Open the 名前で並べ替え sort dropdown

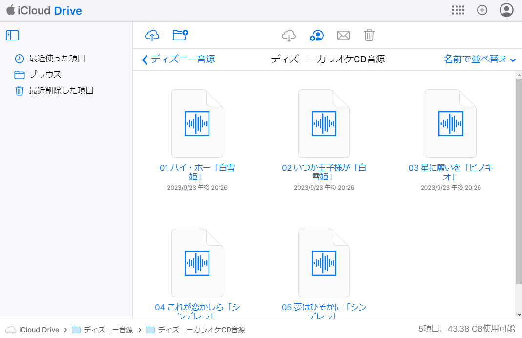(x=480, y=59)
